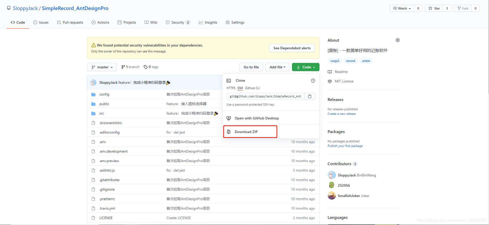Open the Security tab

click(x=178, y=22)
